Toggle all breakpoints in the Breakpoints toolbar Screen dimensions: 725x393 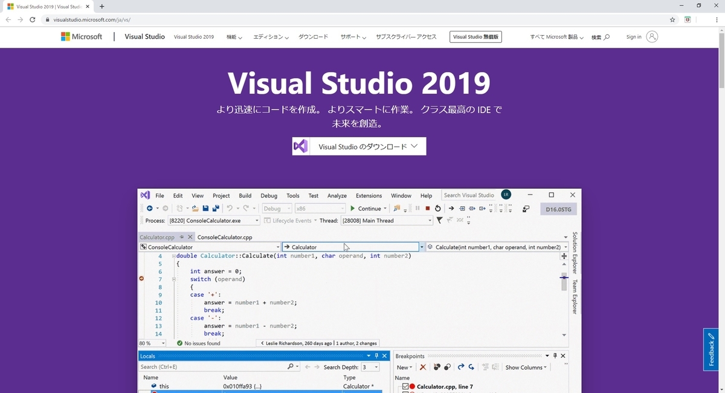pyautogui.click(x=446, y=367)
